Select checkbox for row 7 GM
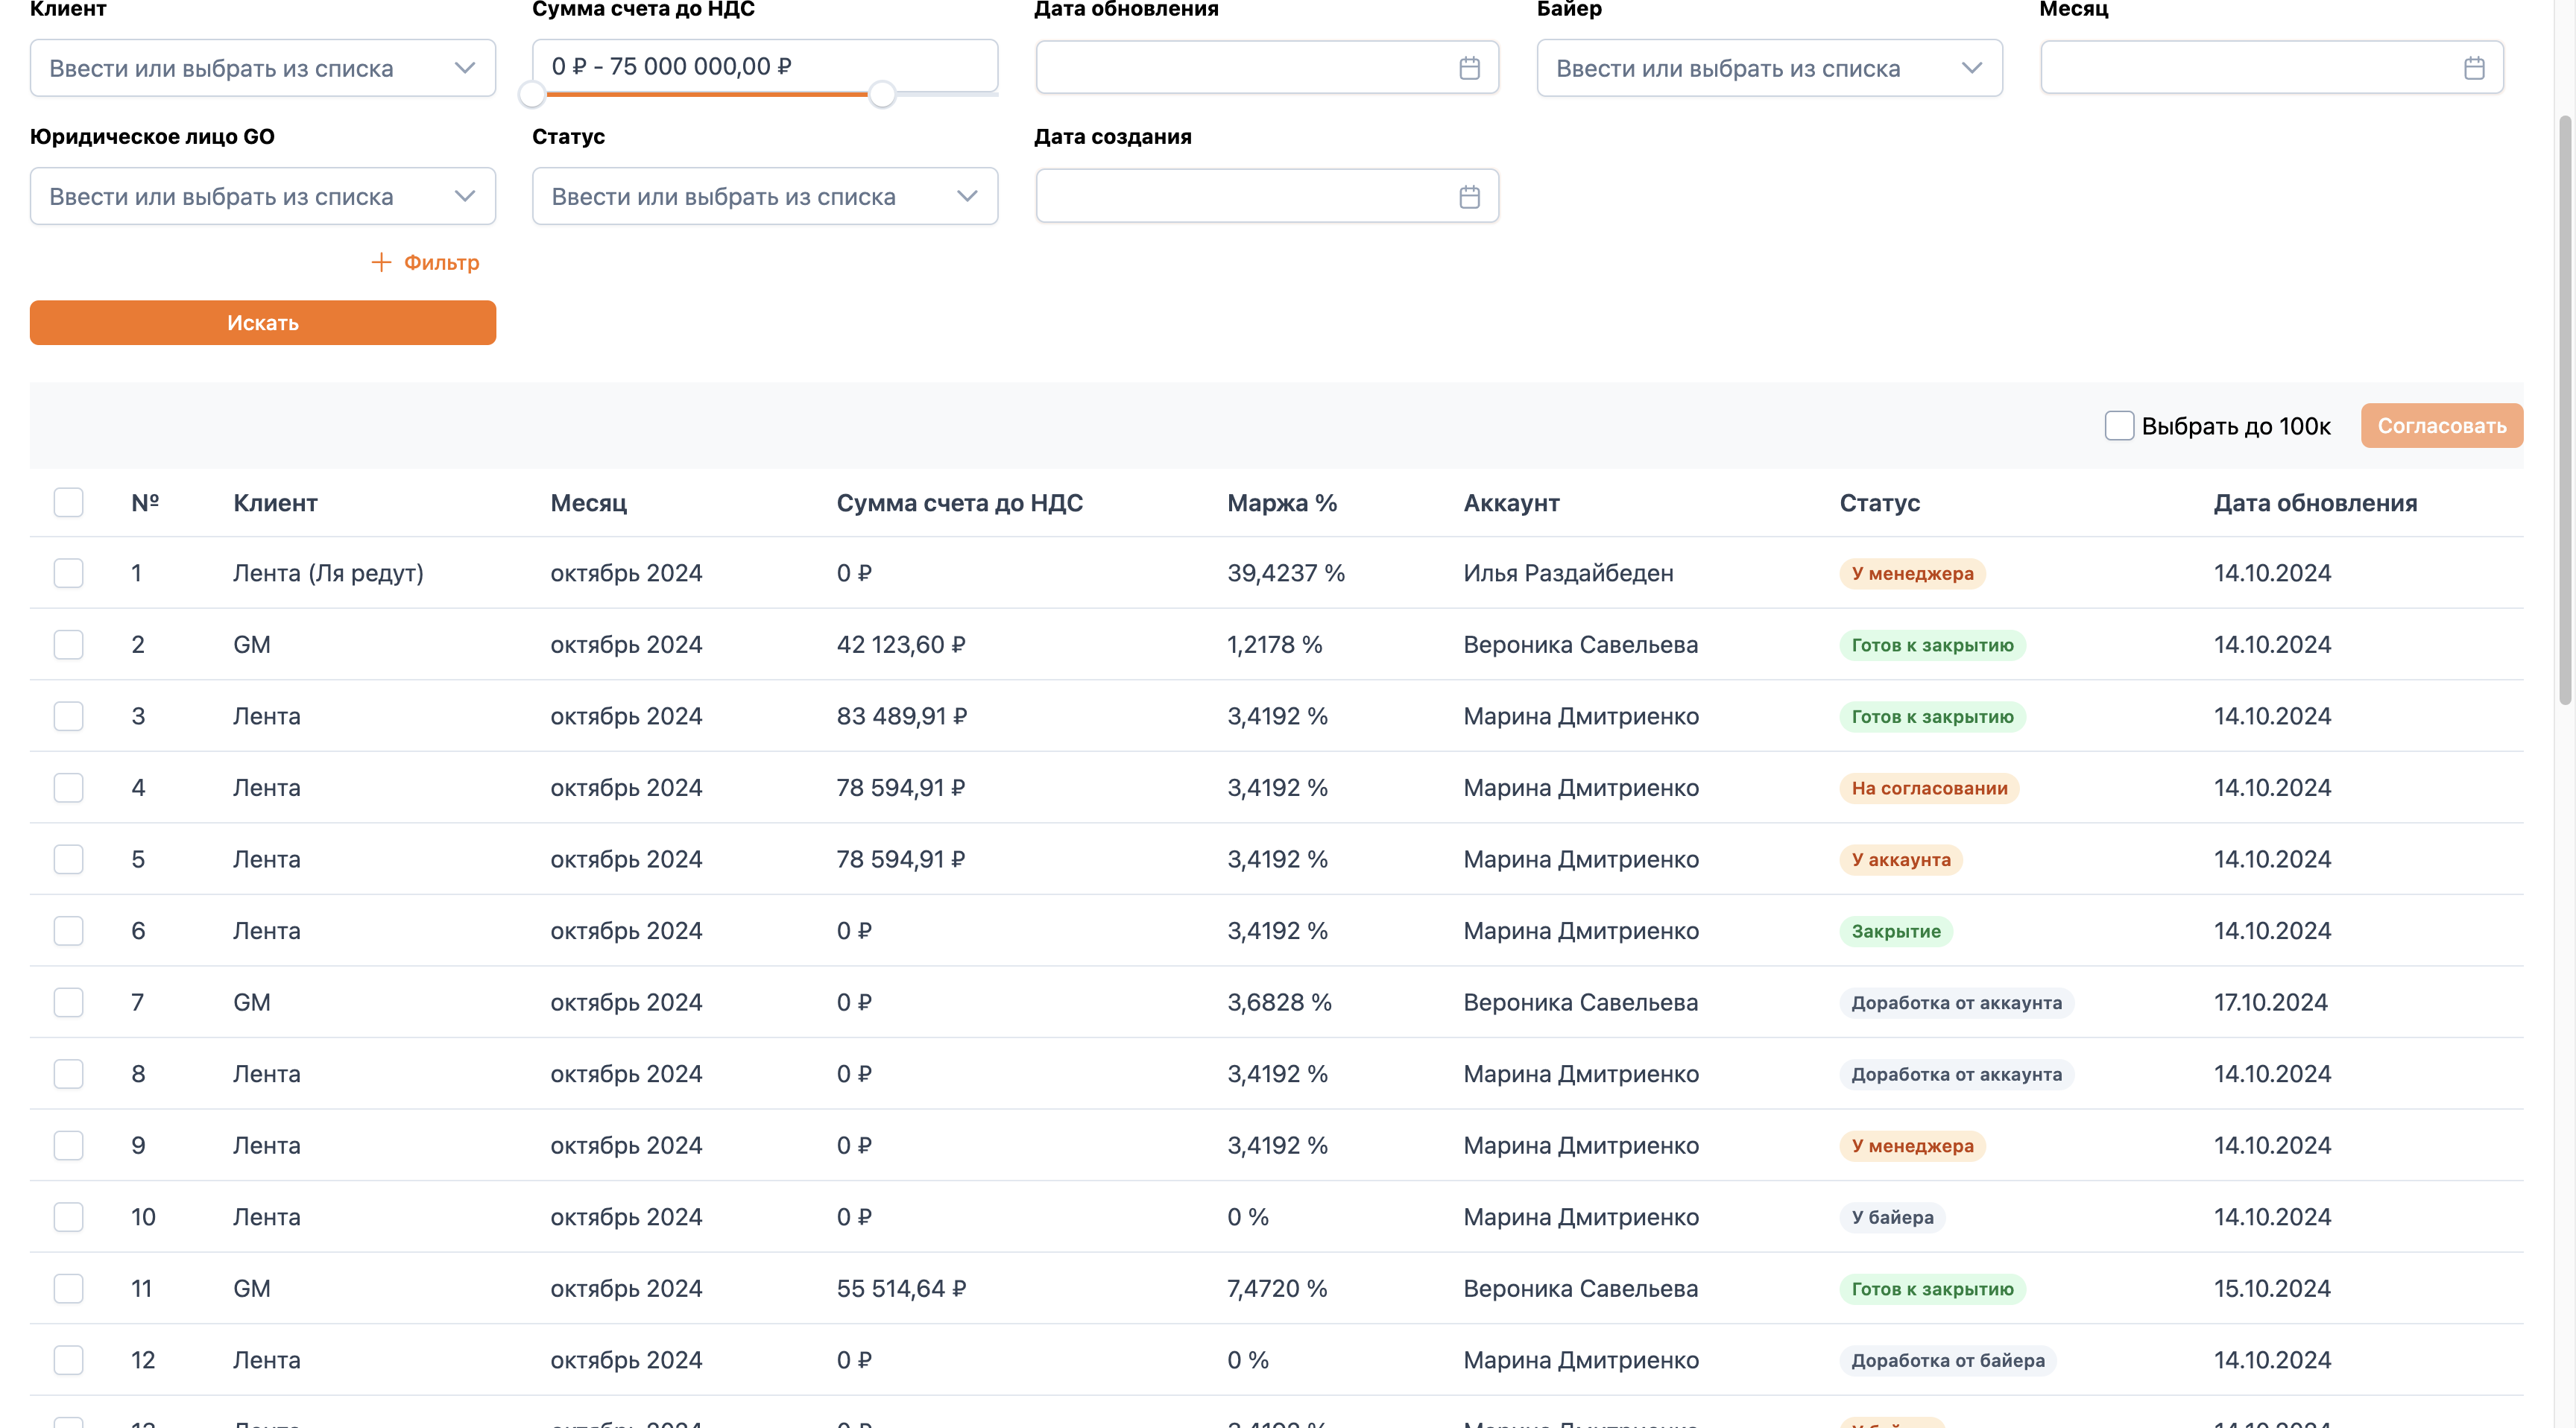Image resolution: width=2576 pixels, height=1428 pixels. tap(68, 1002)
